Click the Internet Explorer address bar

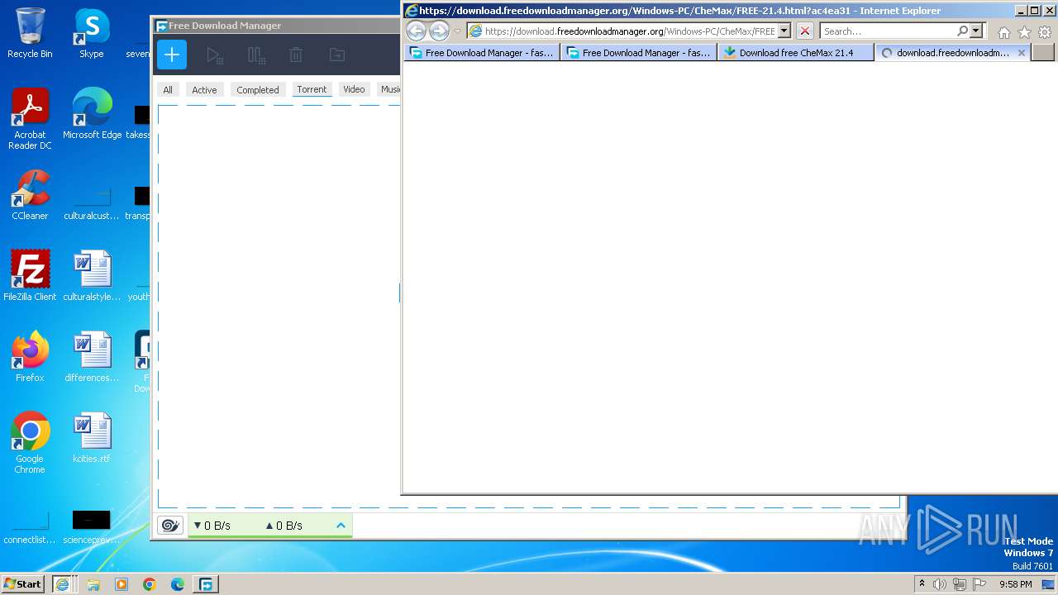[622, 31]
